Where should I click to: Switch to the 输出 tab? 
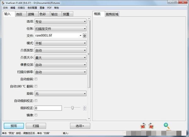coord(56,14)
